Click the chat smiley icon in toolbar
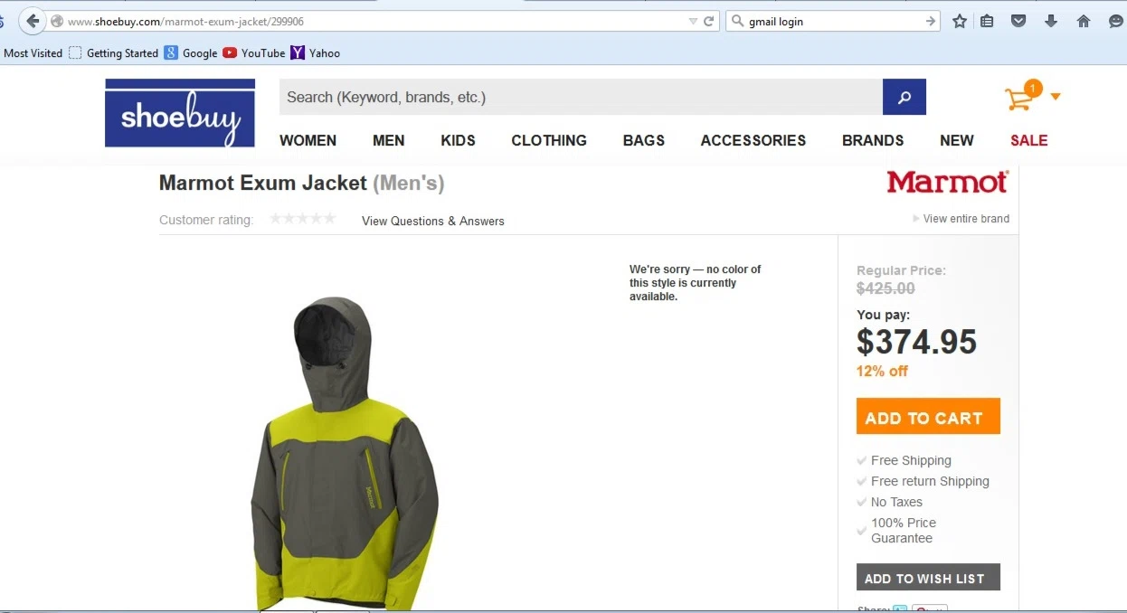The image size is (1127, 613). click(x=1116, y=21)
